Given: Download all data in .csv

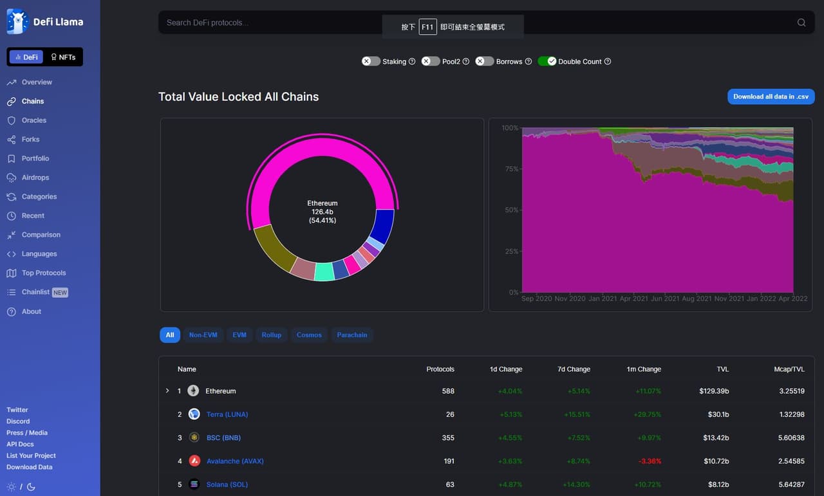Looking at the screenshot, I should (771, 96).
